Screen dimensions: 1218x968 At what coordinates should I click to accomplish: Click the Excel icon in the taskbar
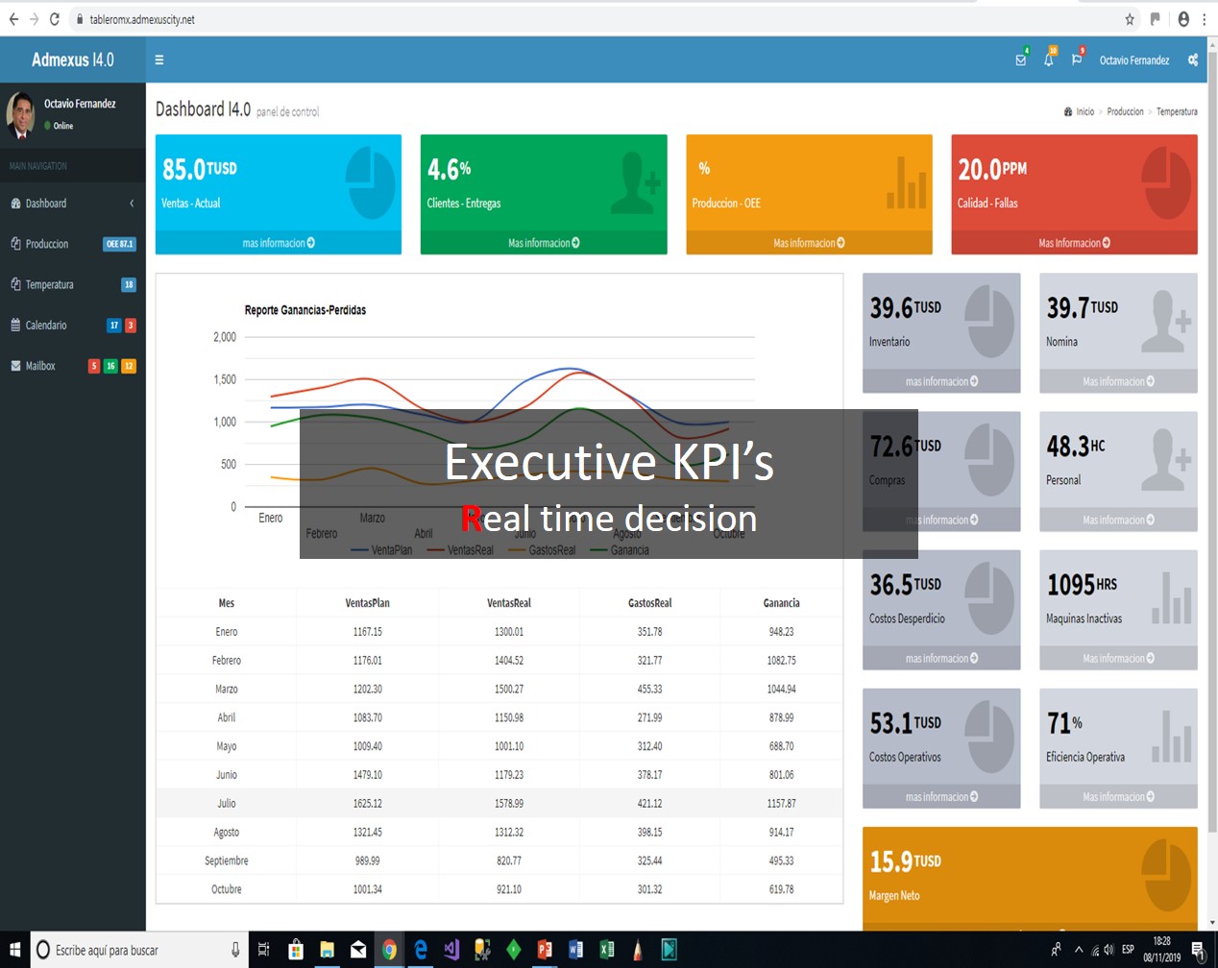coord(606,950)
